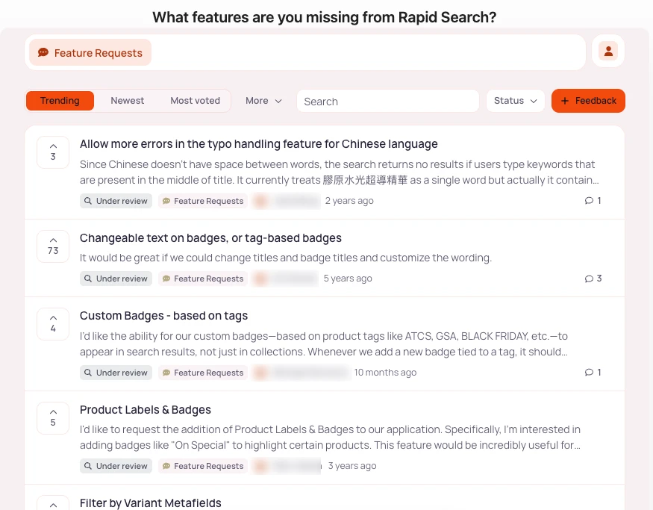
Task: Click Under review tag on Changeable text post
Action: 116,279
